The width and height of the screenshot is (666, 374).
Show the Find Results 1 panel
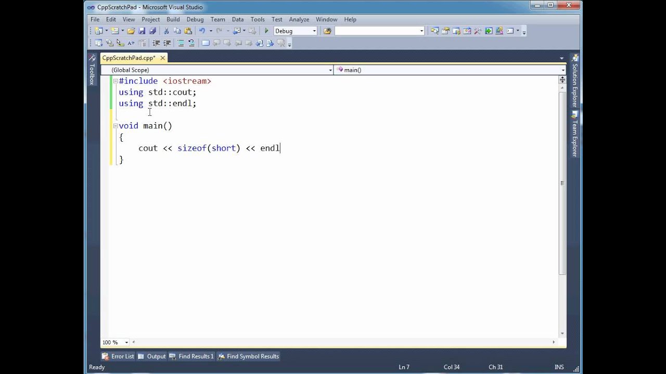coord(191,356)
